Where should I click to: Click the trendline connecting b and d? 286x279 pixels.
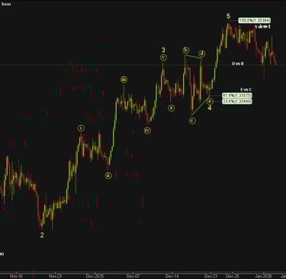(x=194, y=57)
